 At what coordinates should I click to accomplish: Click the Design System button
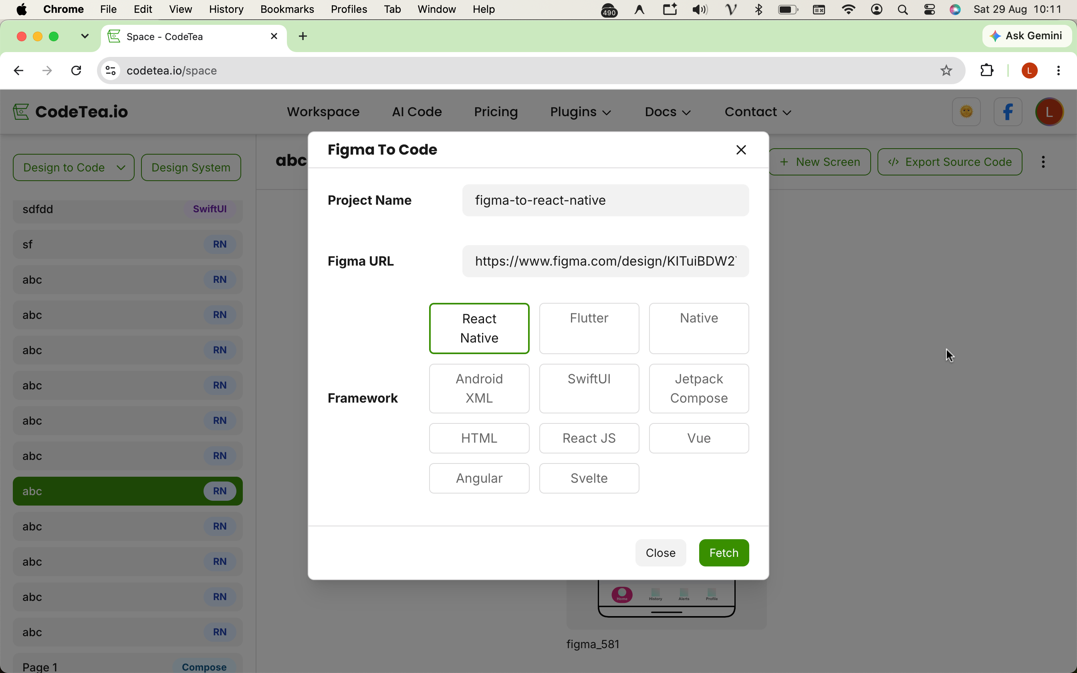click(x=191, y=167)
